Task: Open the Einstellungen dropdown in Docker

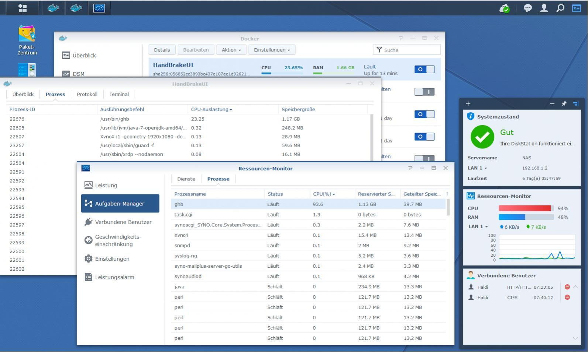Action: [x=272, y=50]
